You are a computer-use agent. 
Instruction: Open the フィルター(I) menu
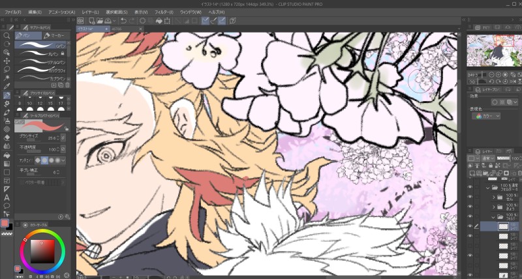click(x=164, y=12)
